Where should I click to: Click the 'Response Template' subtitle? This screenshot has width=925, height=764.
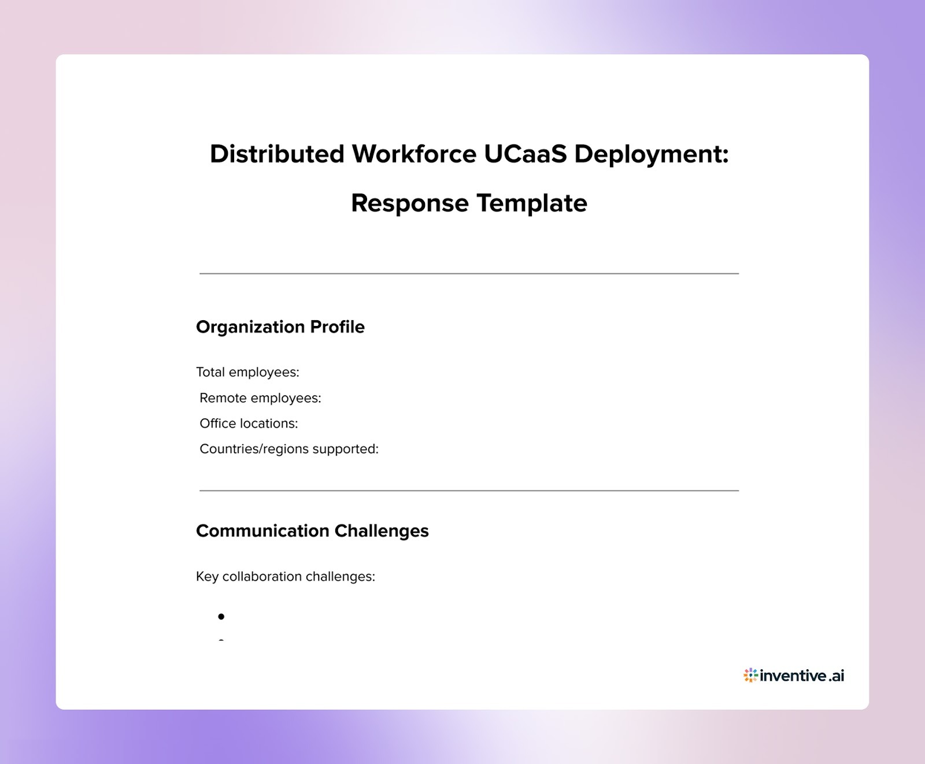[468, 203]
